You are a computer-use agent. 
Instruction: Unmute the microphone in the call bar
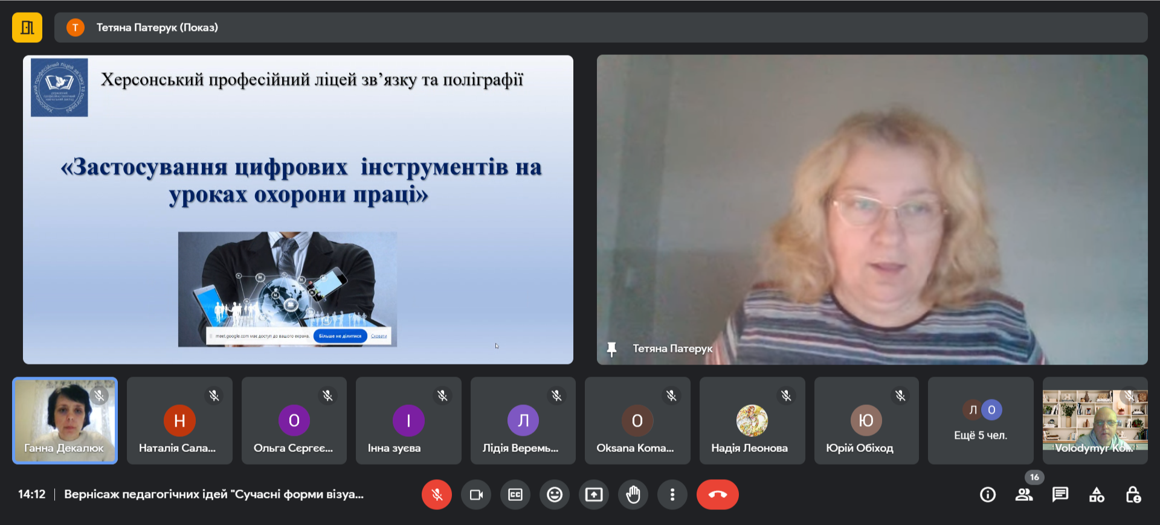coord(436,495)
